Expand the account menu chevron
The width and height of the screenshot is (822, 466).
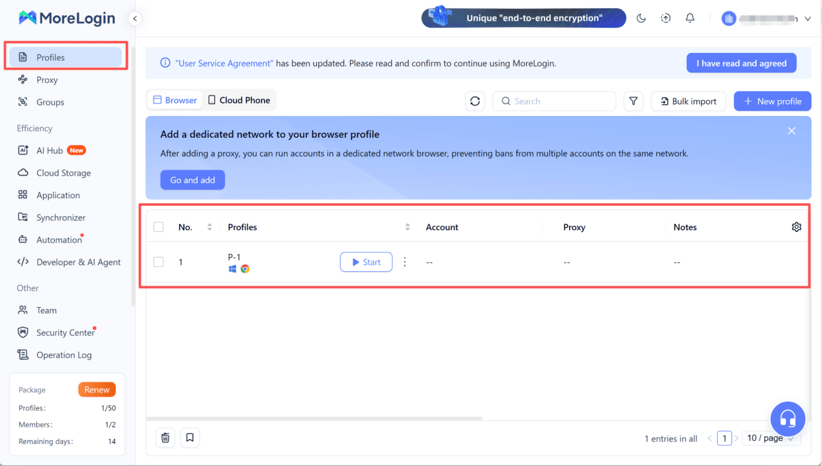(808, 19)
